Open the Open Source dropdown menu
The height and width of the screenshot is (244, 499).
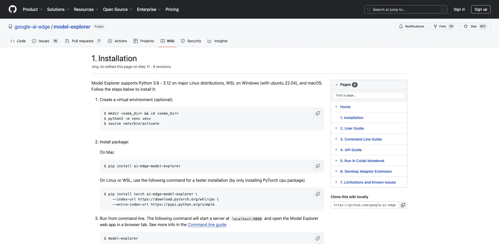(x=117, y=9)
